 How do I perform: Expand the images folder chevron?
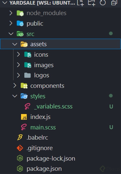pos(18,65)
